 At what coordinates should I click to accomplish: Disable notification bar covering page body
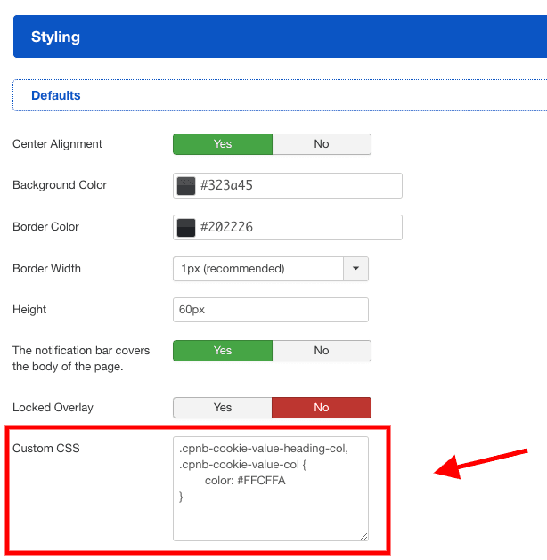pos(322,351)
